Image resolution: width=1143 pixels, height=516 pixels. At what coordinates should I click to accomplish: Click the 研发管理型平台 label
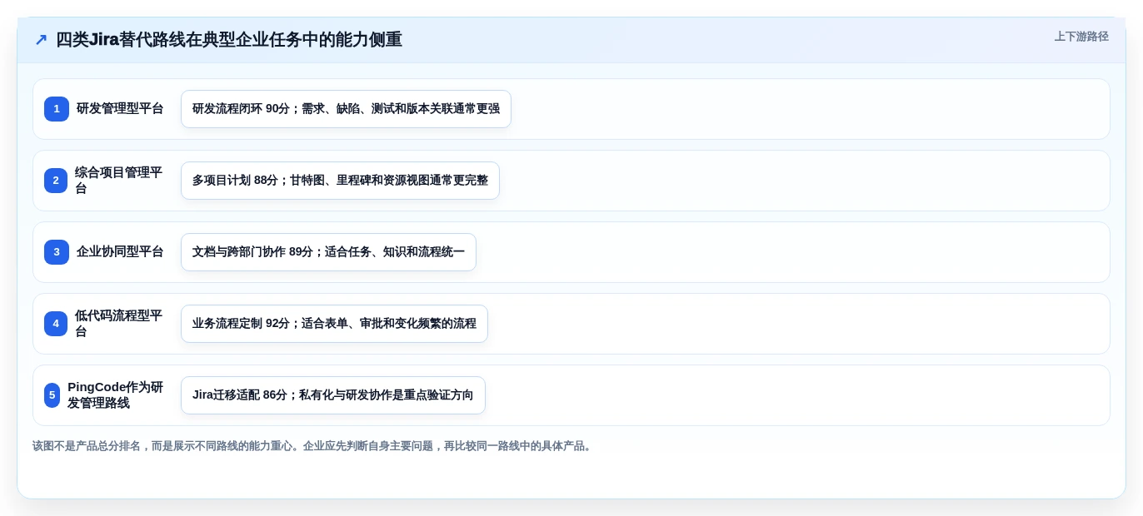pyautogui.click(x=120, y=109)
